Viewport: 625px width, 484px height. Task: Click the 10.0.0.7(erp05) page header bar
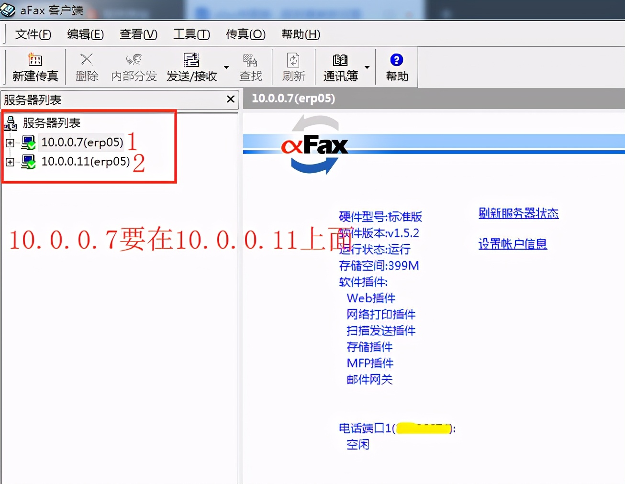click(x=434, y=99)
